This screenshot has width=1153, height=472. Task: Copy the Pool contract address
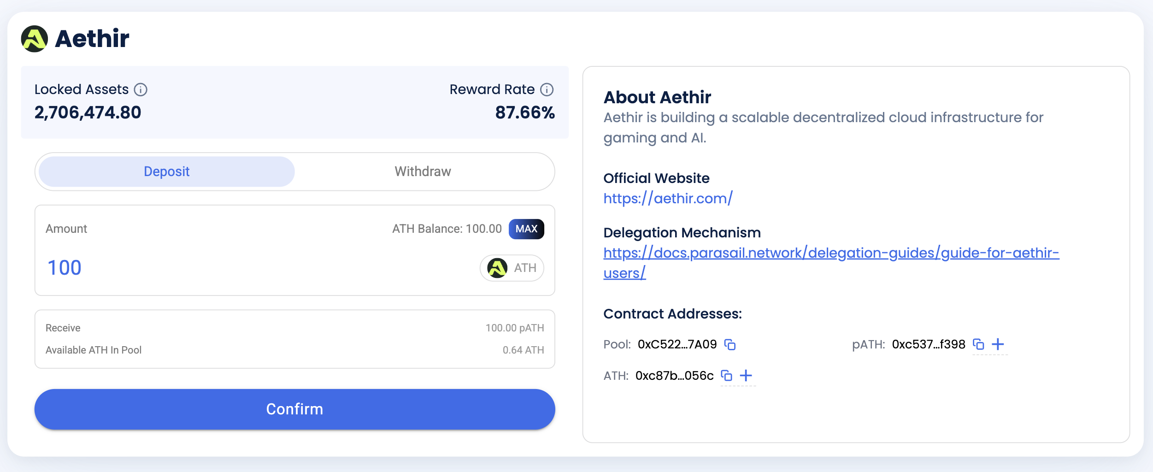730,344
